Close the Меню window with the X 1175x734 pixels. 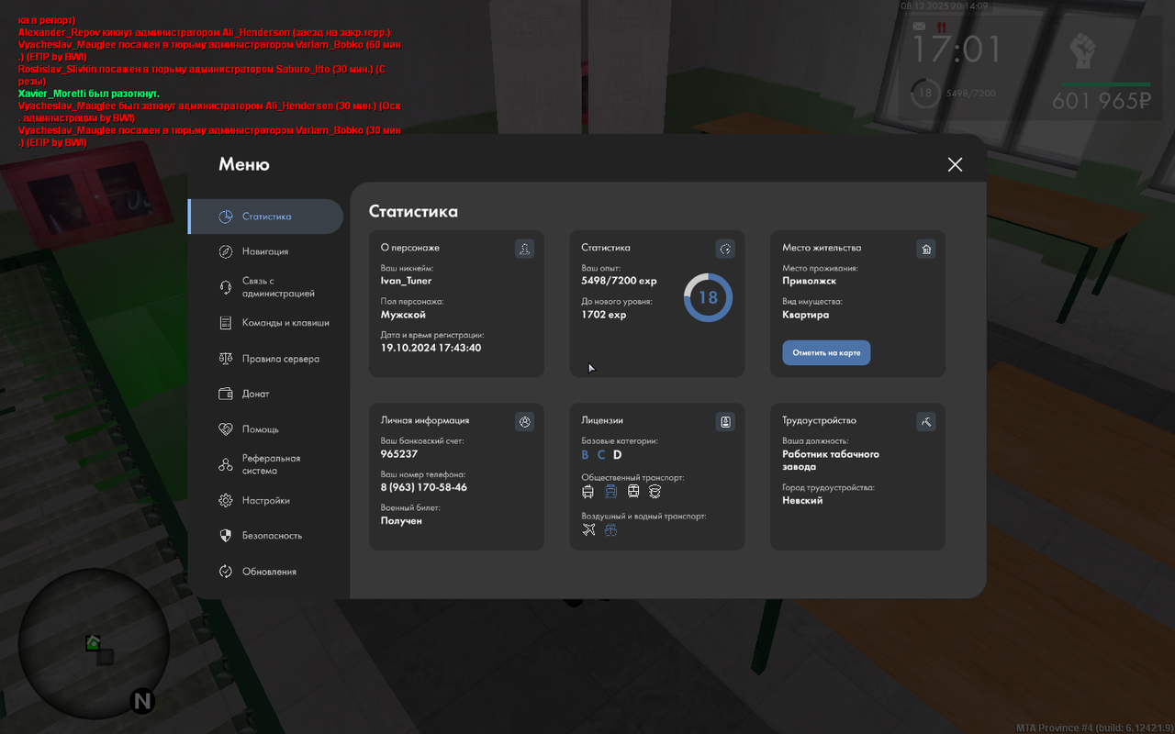click(x=955, y=164)
